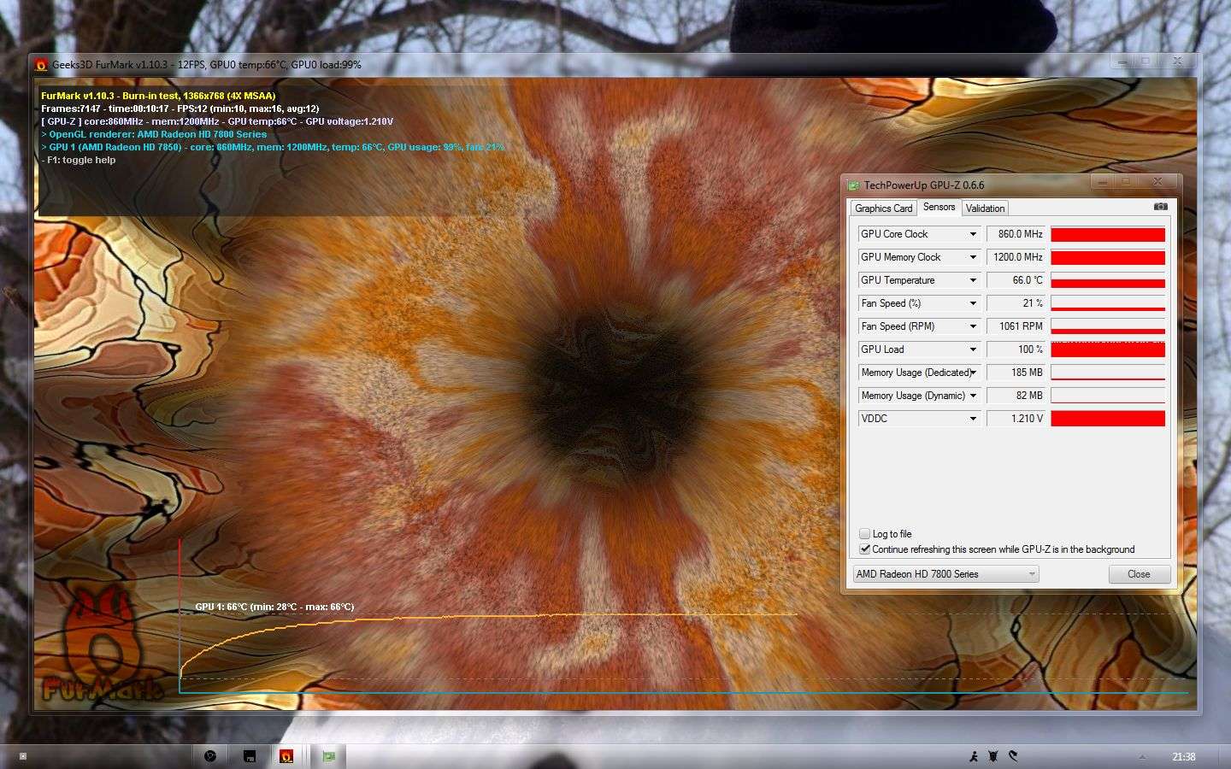1231x769 pixels.
Task: Open the Validation tab
Action: [985, 208]
